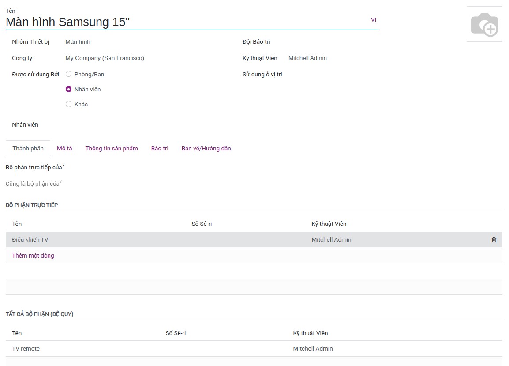509x366 pixels.
Task: Select the Nhân viên radio option
Action: coord(68,89)
